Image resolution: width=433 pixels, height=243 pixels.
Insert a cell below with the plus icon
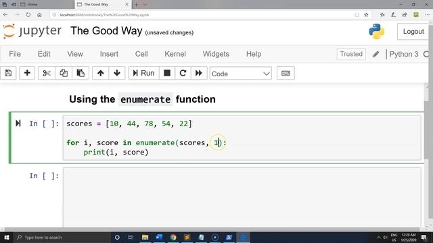(x=27, y=73)
